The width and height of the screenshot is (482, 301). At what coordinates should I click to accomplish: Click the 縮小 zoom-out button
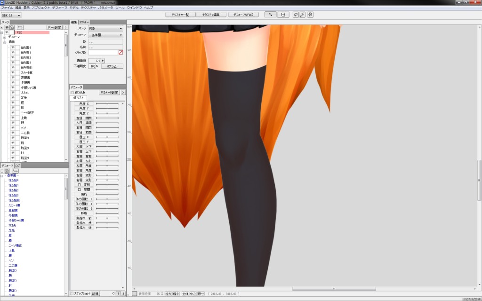point(176,293)
